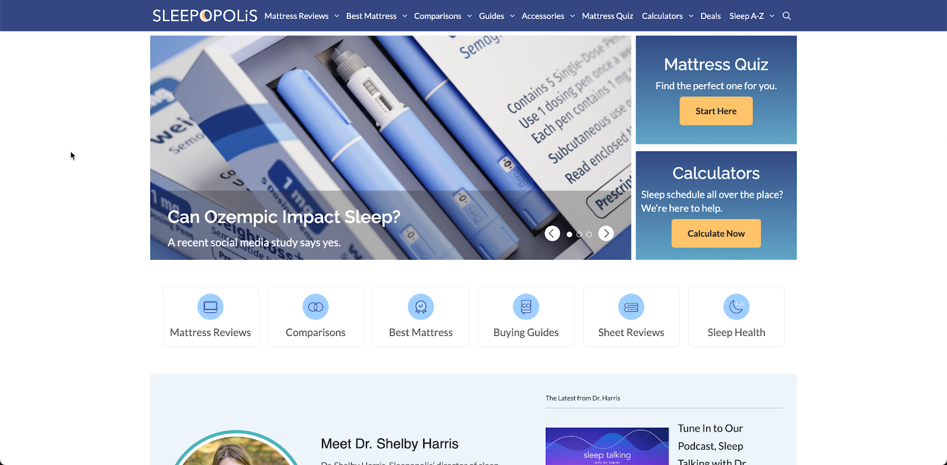This screenshot has width=947, height=465.
Task: Click the Sheet Reviews card label
Action: (x=631, y=332)
